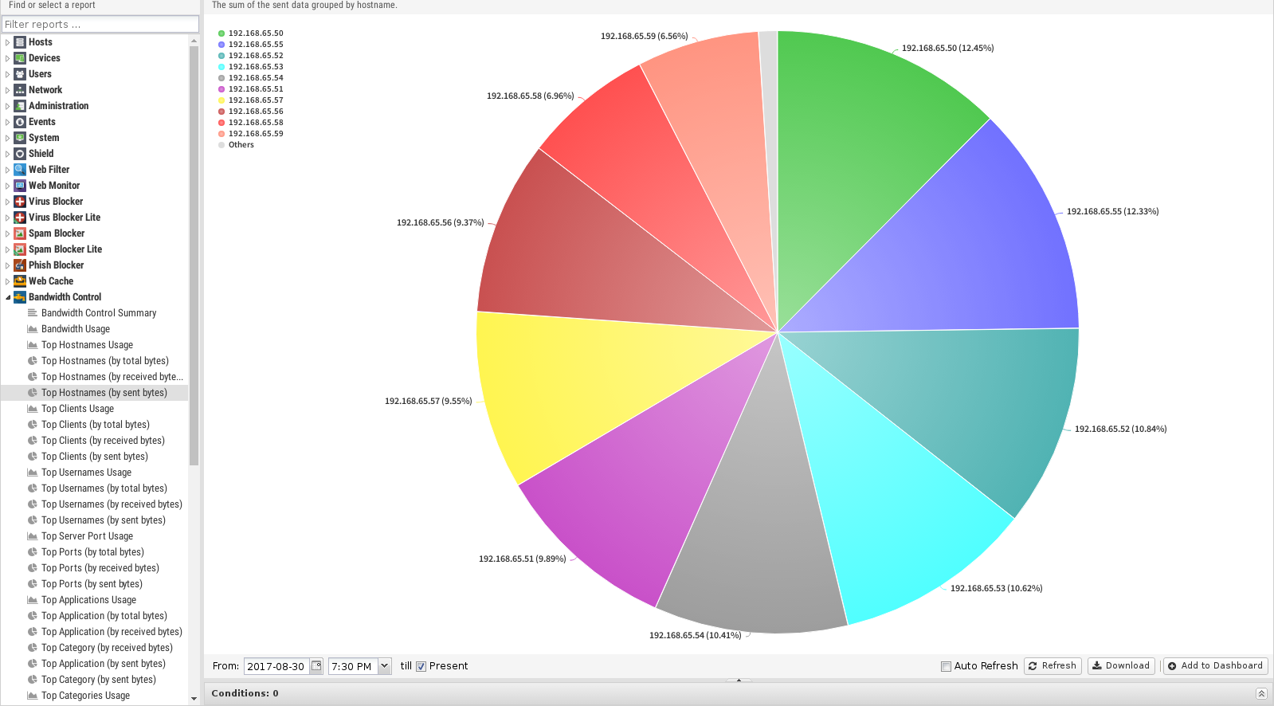Viewport: 1274px width, 706px height.
Task: Click the pie icon for Top Clients (by total bytes)
Action: 33,425
